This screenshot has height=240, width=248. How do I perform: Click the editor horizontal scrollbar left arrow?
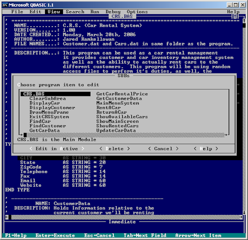[x=7, y=217]
